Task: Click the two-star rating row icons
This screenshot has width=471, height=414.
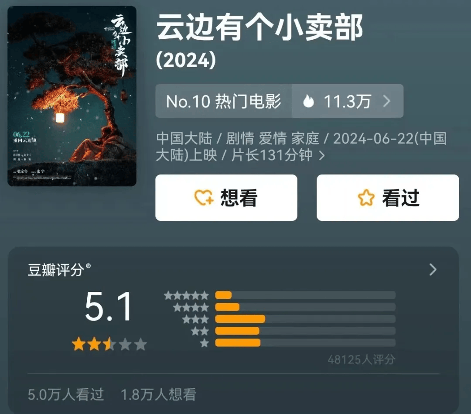Action: click(200, 331)
